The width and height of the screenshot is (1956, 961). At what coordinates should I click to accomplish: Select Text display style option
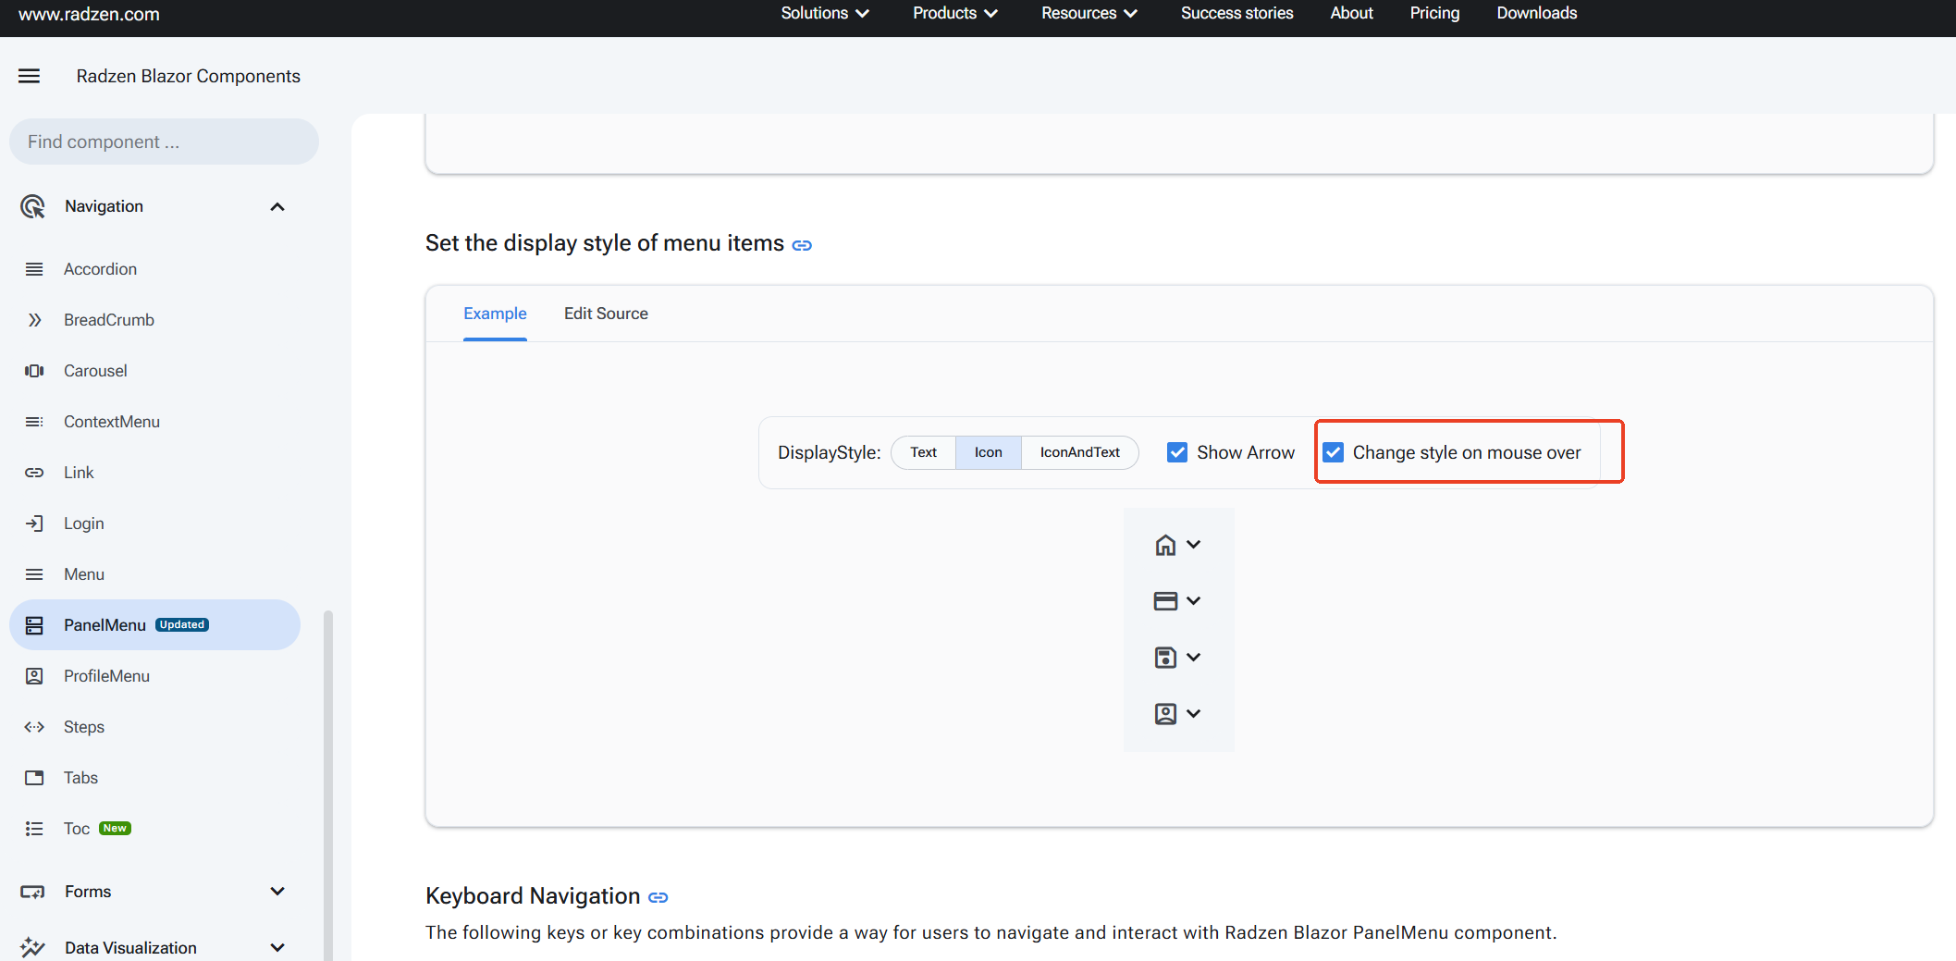923,452
